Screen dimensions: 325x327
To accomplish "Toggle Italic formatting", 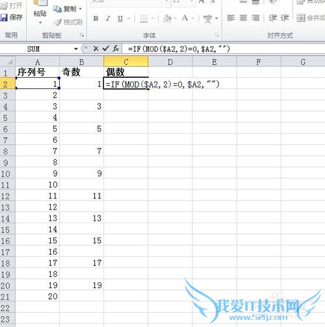I will click(108, 18).
